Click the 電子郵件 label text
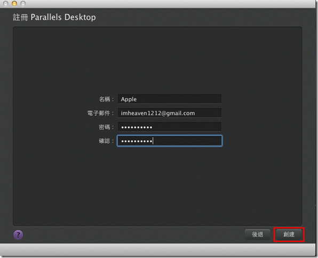 [99, 113]
